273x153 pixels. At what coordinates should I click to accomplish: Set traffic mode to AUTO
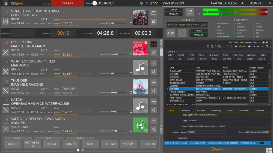click(x=198, y=31)
